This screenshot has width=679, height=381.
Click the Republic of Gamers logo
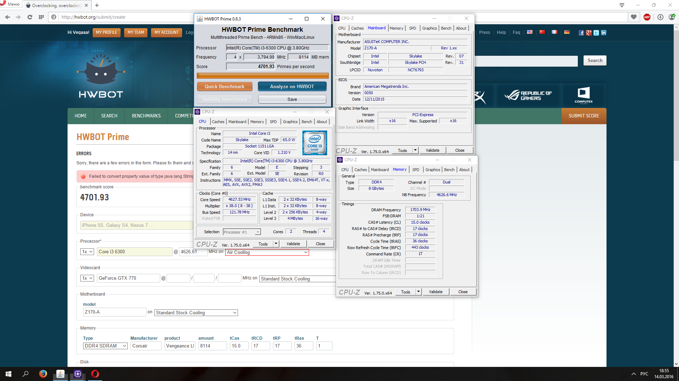(x=528, y=95)
